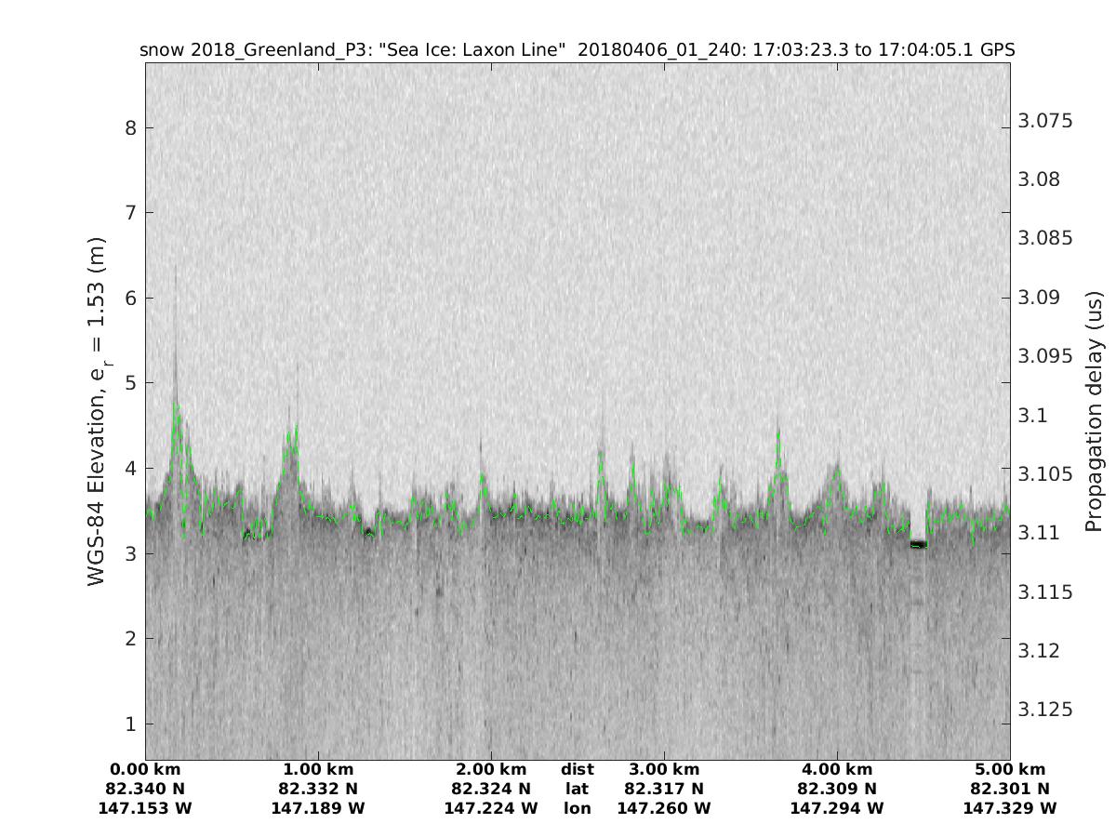Image resolution: width=1116 pixels, height=837 pixels.
Task: Click the dark flat lead patch near 4.5 km
Action: point(918,544)
